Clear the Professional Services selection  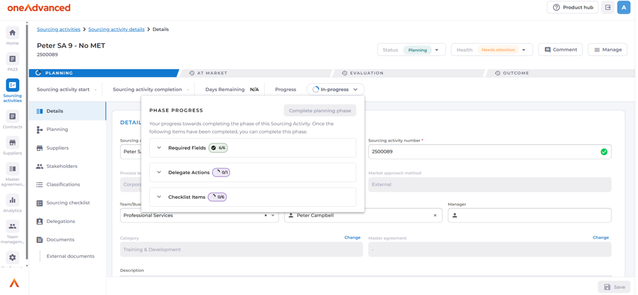coord(266,216)
